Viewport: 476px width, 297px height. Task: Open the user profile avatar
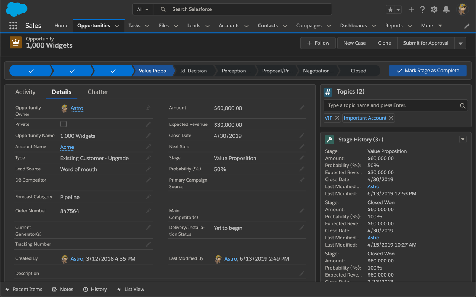tap(463, 9)
